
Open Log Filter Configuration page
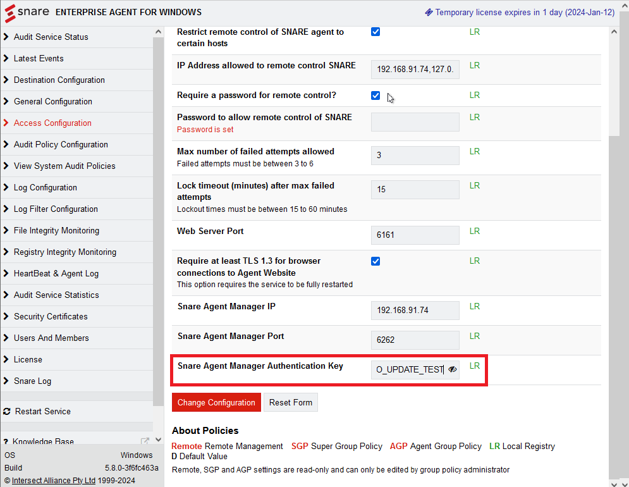click(56, 209)
